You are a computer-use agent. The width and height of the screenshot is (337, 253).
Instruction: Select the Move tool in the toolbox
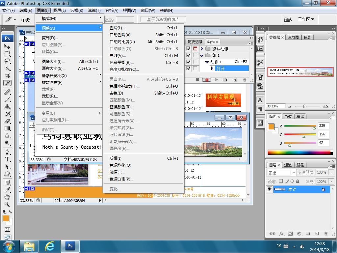(x=7, y=46)
